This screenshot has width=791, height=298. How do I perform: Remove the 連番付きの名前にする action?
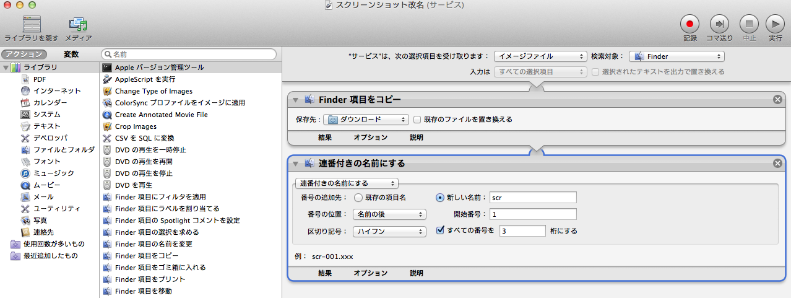[x=777, y=164]
